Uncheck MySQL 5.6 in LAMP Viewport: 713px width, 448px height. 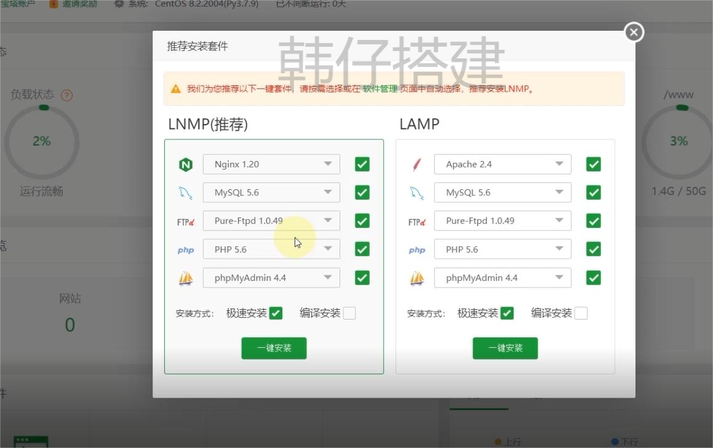pos(594,192)
